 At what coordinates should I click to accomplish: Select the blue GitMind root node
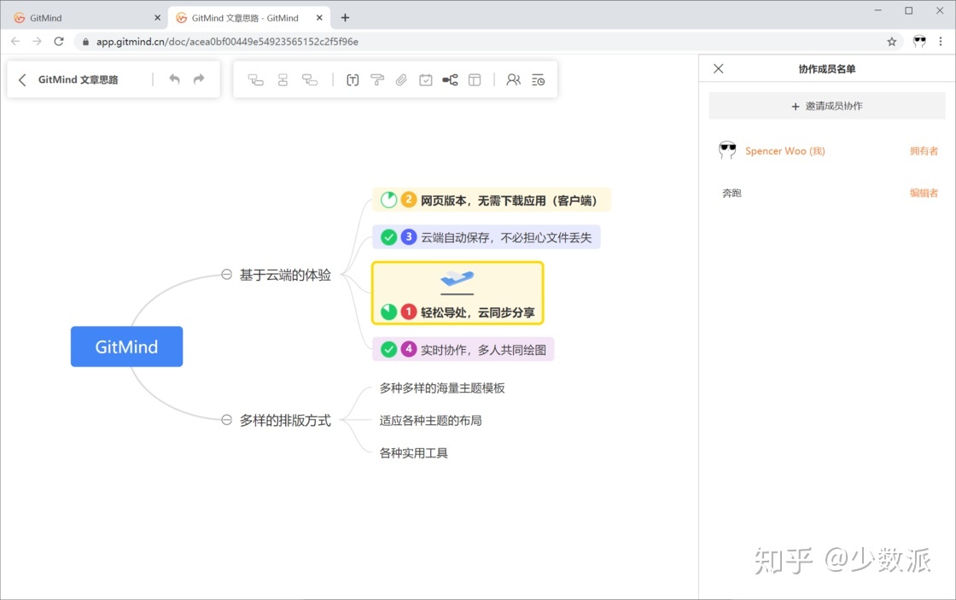(126, 347)
